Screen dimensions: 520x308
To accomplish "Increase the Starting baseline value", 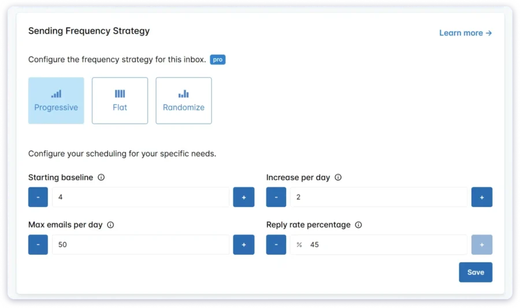I will 243,197.
